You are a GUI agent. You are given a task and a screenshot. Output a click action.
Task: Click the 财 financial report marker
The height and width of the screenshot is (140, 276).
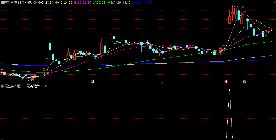click(92, 82)
